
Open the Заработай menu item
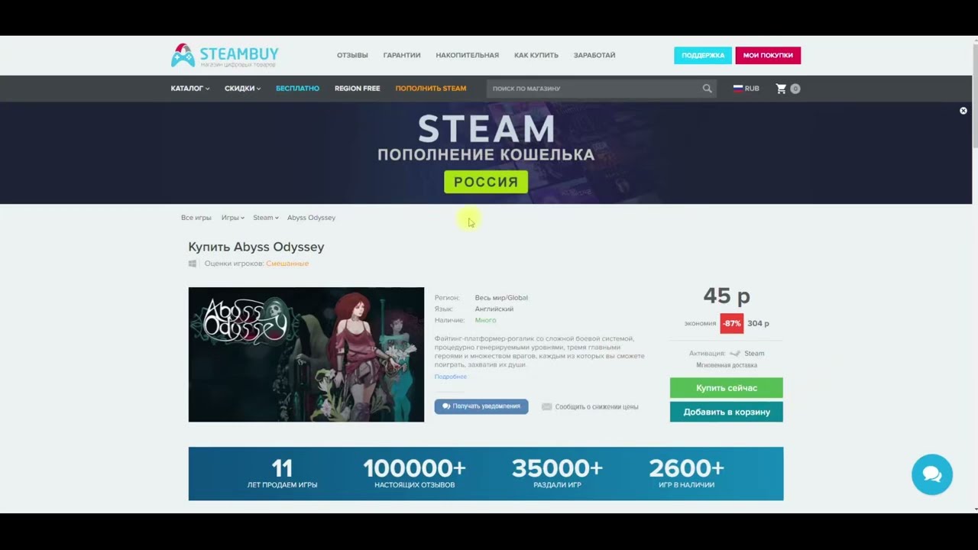coord(594,55)
